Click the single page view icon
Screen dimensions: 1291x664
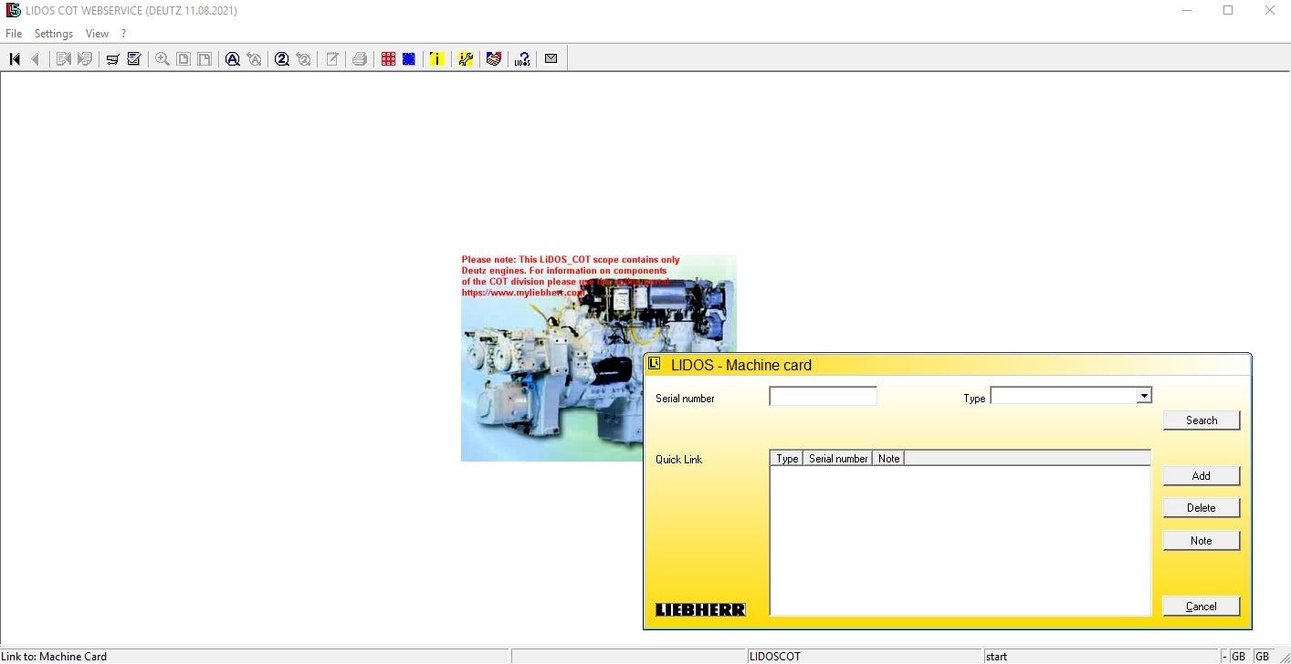point(184,59)
